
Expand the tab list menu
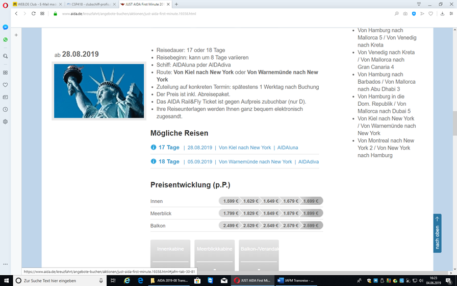[x=419, y=4]
